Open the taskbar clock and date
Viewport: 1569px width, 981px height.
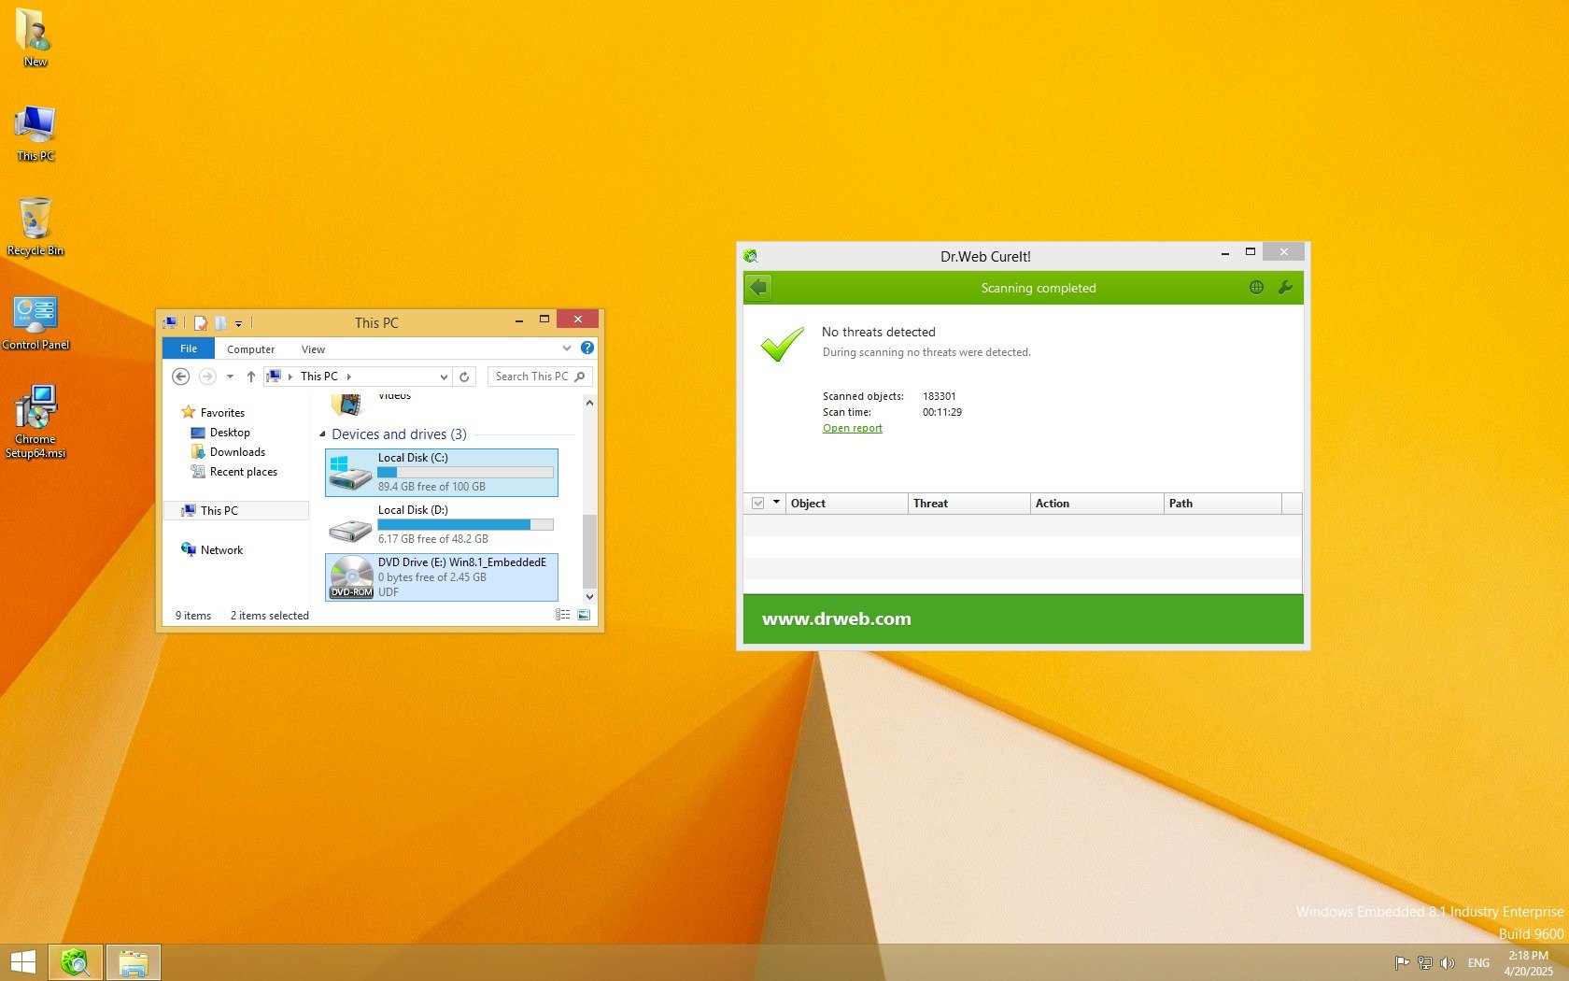[x=1528, y=963]
